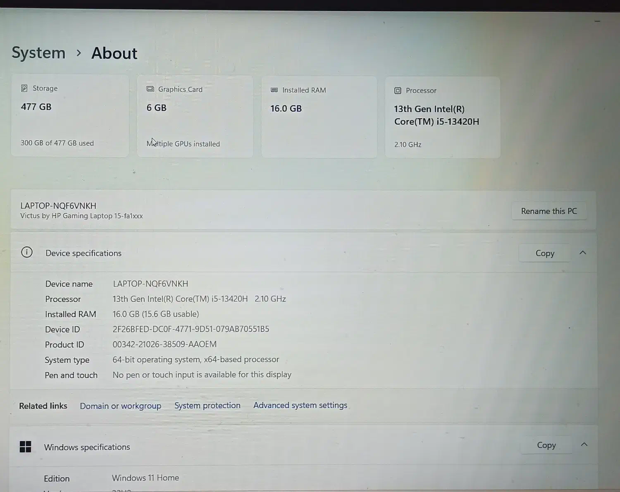Open Domain or workgroup link

click(121, 406)
